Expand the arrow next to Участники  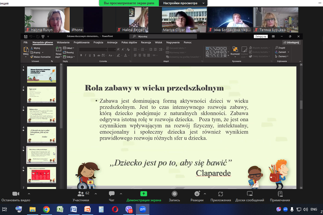point(96,193)
